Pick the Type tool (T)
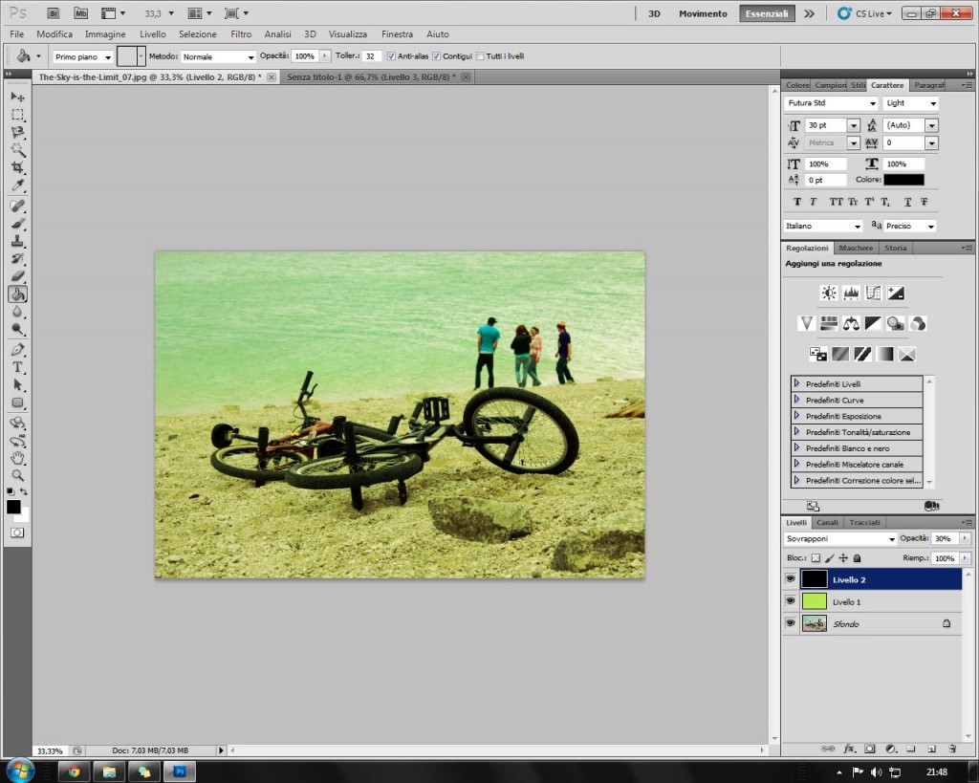Image resolution: width=979 pixels, height=783 pixels. (17, 367)
